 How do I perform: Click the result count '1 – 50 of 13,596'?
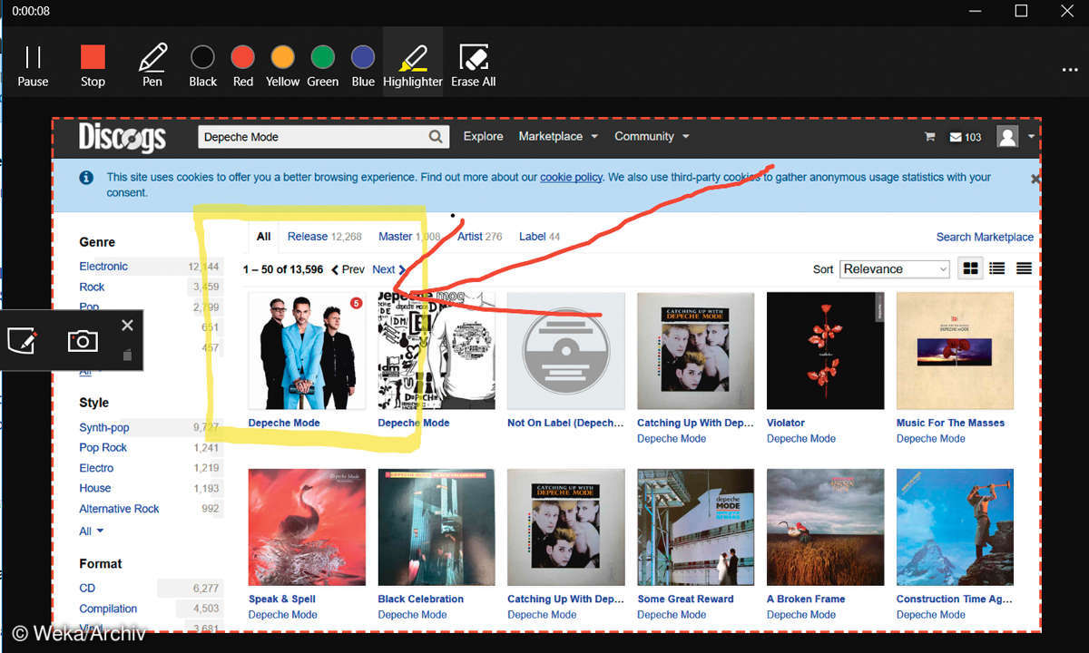click(x=283, y=269)
